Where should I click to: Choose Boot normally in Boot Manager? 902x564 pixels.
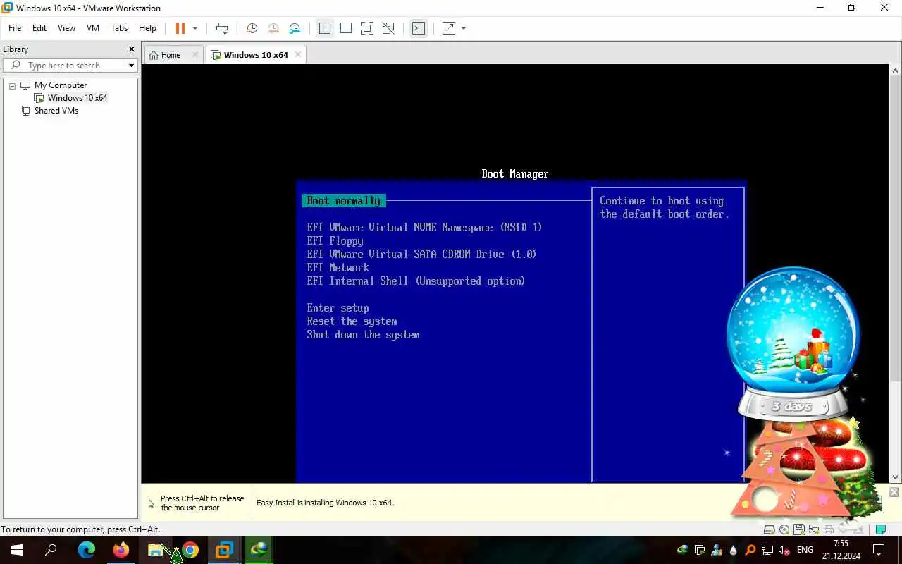(344, 201)
